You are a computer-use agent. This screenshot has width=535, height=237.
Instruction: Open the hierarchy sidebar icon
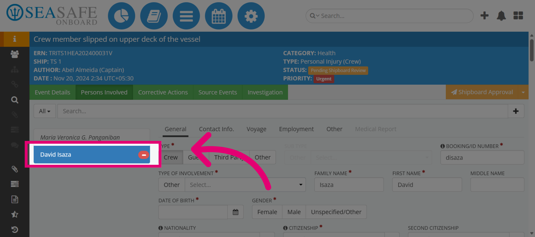pos(14,69)
